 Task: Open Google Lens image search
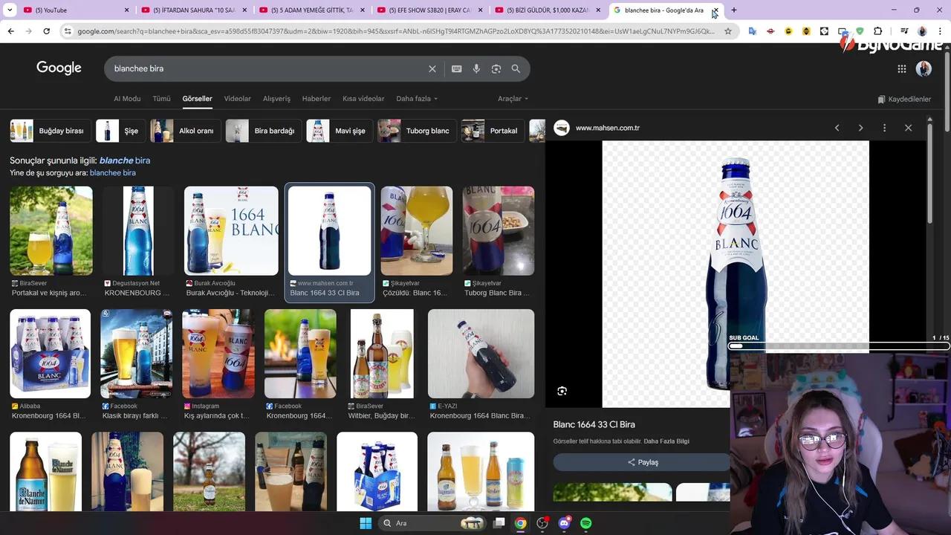click(x=496, y=68)
